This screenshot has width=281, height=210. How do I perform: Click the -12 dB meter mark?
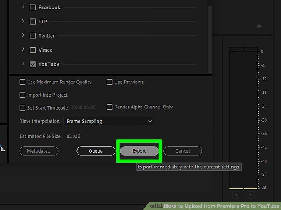coord(264,79)
